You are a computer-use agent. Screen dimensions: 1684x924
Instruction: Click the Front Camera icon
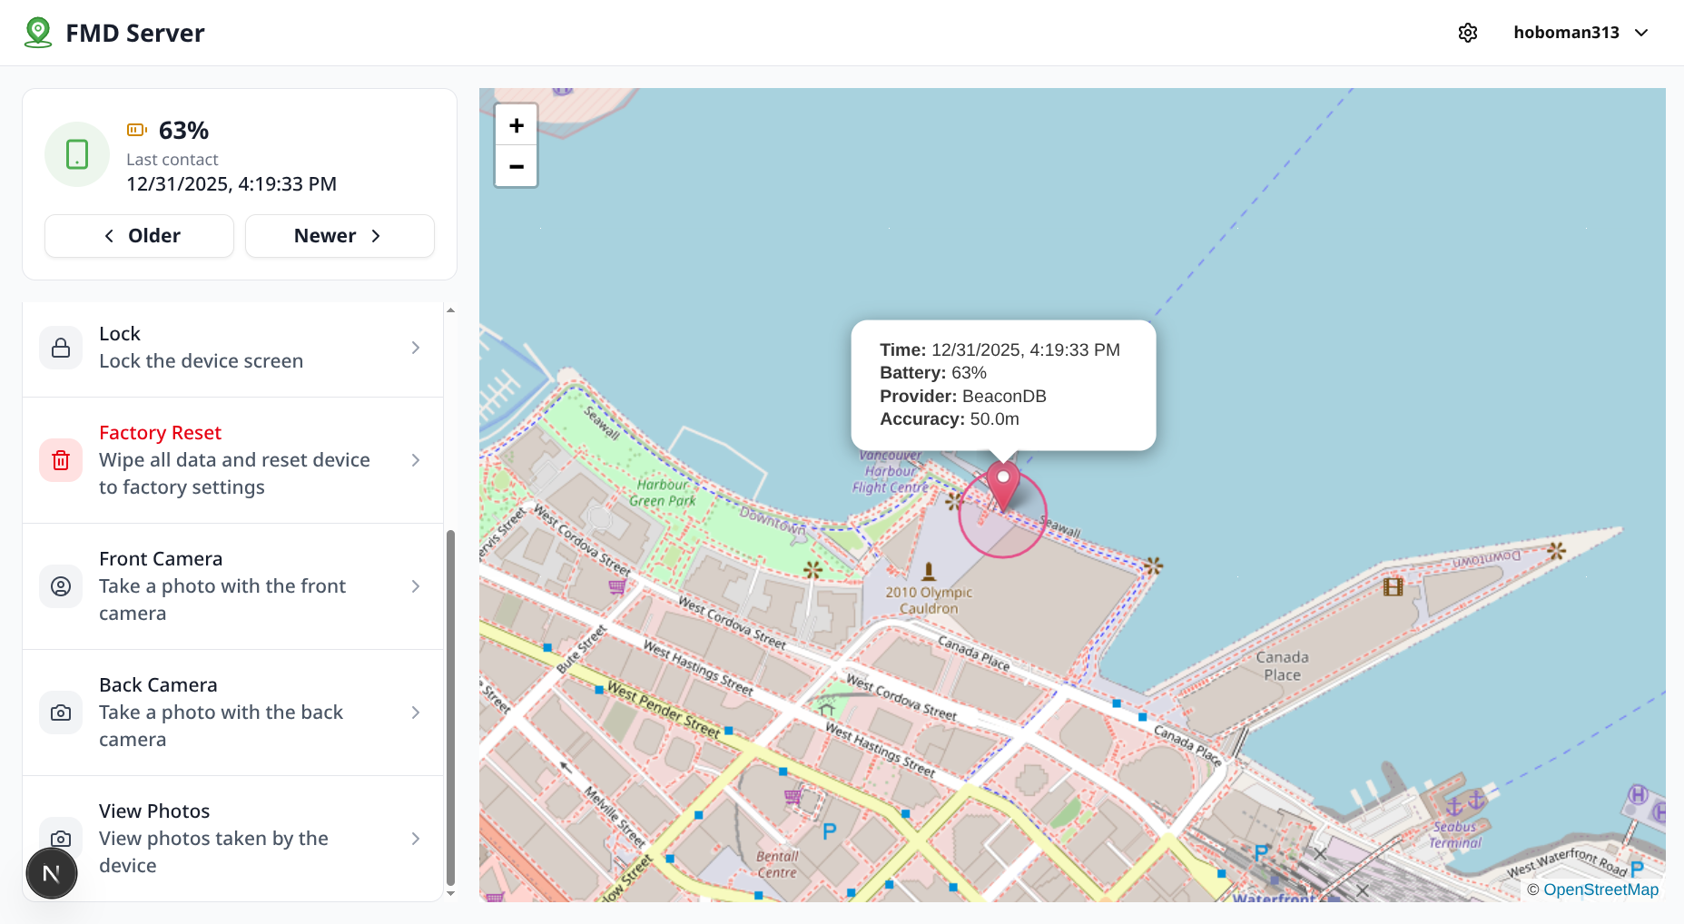pos(61,586)
